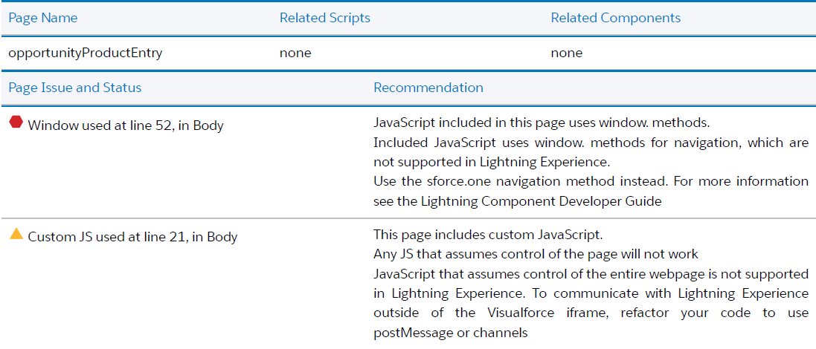Image resolution: width=816 pixels, height=349 pixels.
Task: Click the Related Scripts 'none' value
Action: 295,53
